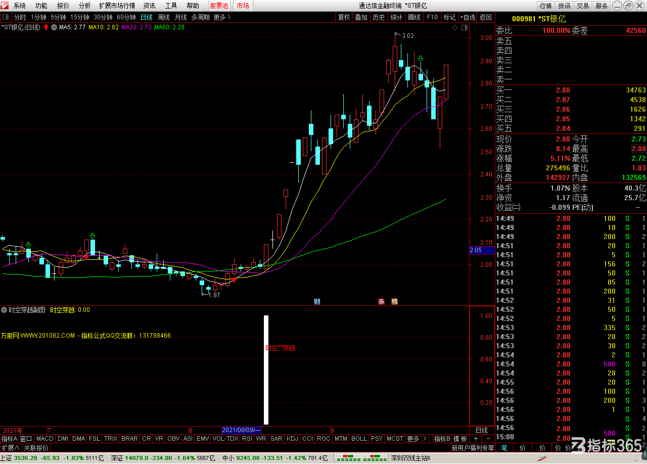Select the BOLL indicator tab
Image resolution: width=647 pixels, height=464 pixels.
pyautogui.click(x=359, y=439)
